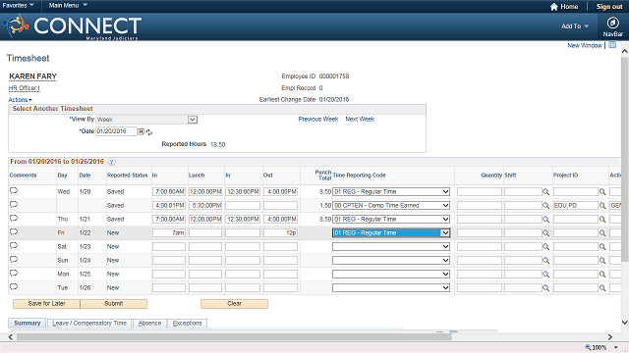This screenshot has height=353, width=629.
Task: Click the HR Officer I link
Action: click(x=24, y=88)
